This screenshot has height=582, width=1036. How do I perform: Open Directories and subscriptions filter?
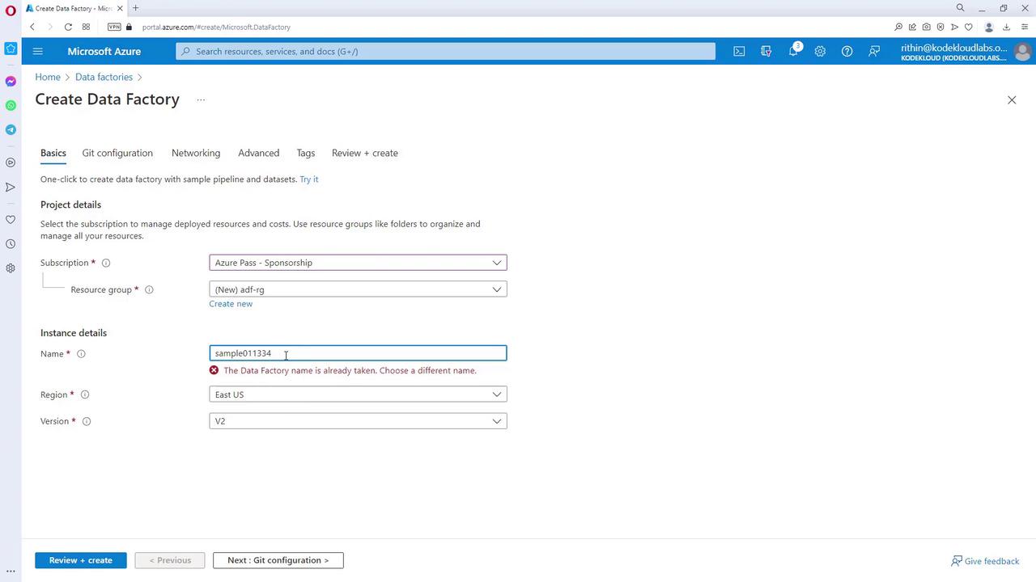(x=766, y=51)
